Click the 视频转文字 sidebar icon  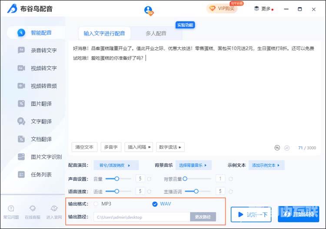[21, 68]
